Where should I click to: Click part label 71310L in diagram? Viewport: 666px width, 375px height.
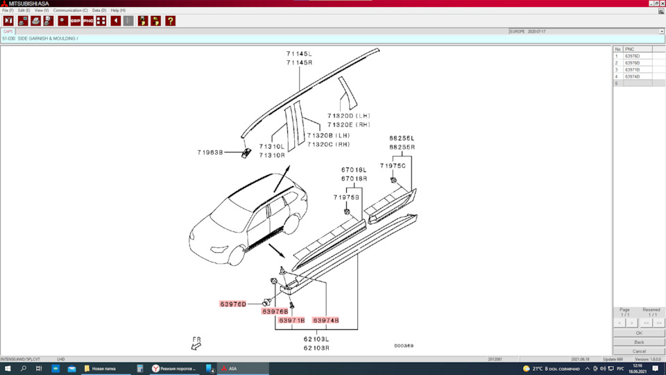click(x=272, y=147)
